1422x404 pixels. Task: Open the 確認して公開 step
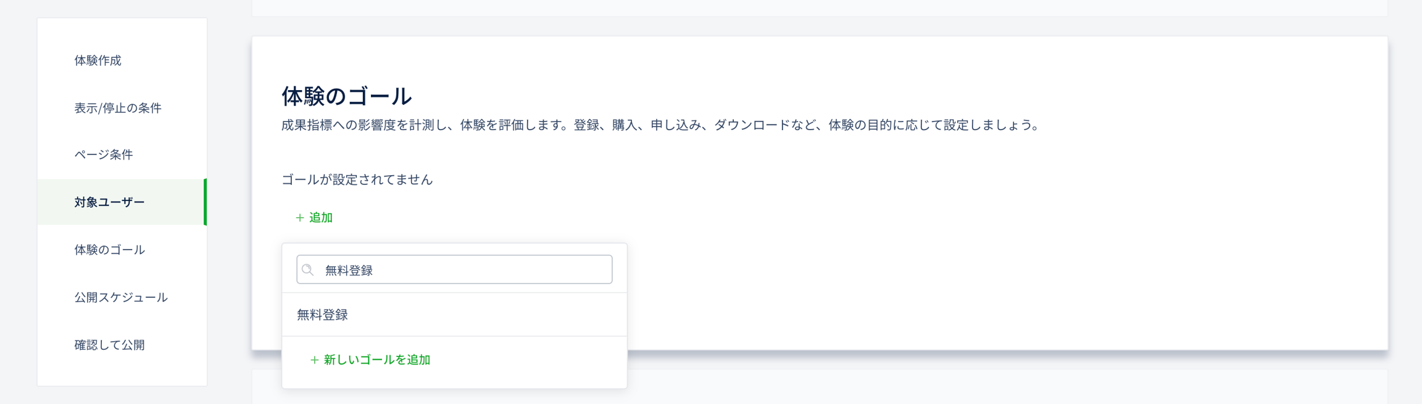click(110, 345)
